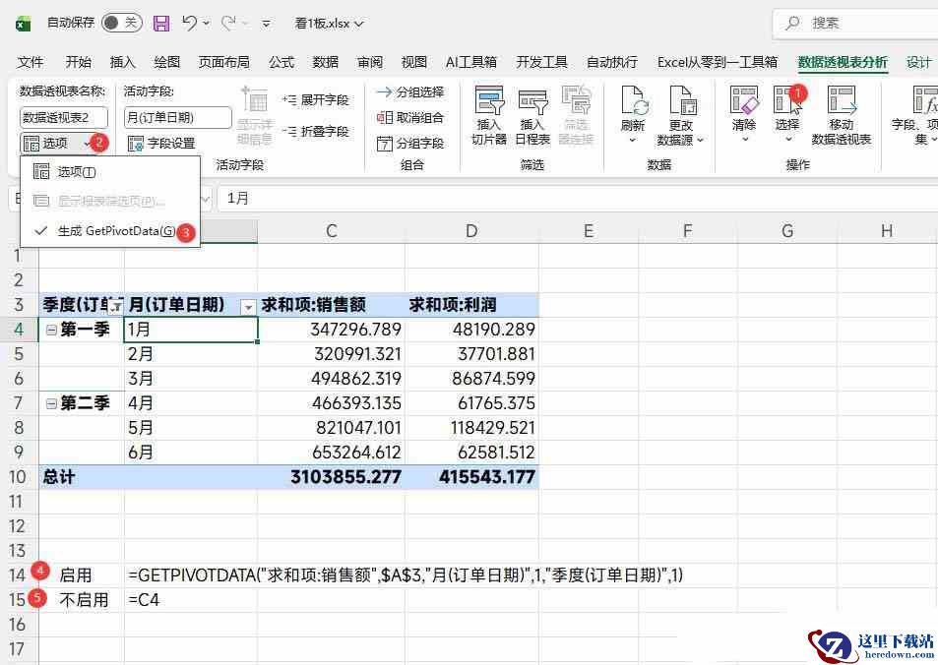938x665 pixels.
Task: Click 展开字段 expand field button
Action: [315, 100]
